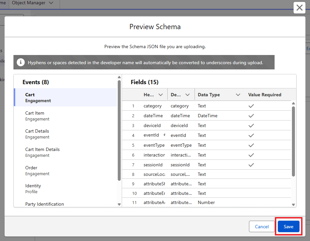This screenshot has height=241, width=310.
Task: Select the Cart Item Details event
Action: tap(65, 152)
